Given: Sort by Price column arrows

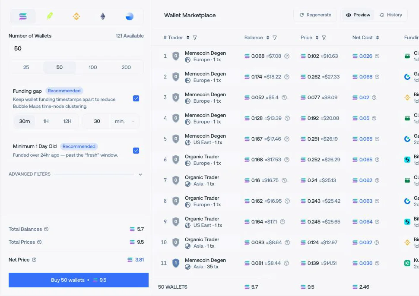Looking at the screenshot, I should 317,38.
